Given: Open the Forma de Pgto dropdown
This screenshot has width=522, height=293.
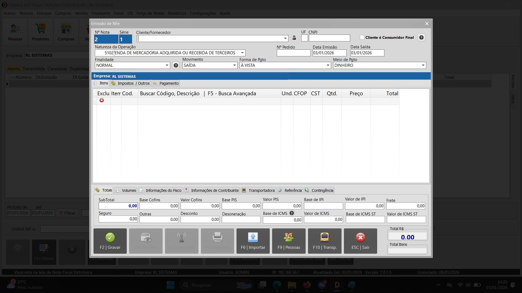Looking at the screenshot, I should click(x=328, y=65).
